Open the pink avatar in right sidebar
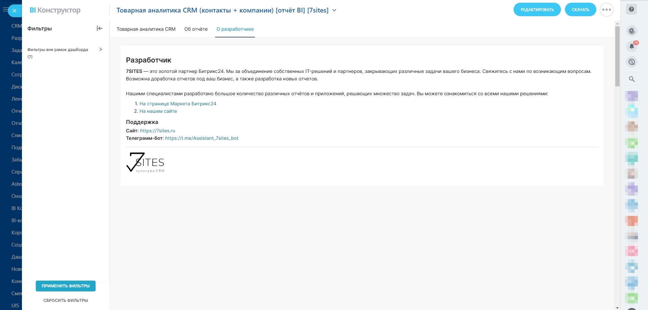The width and height of the screenshot is (648, 310). [631, 251]
